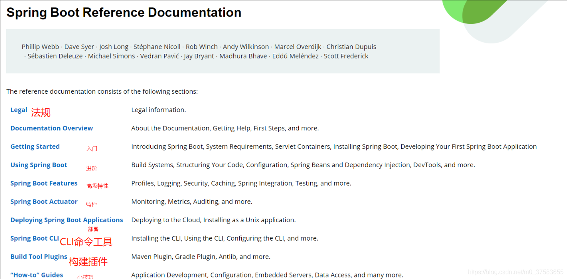Click author name Andy Wilkinson
Screen dimensions: 567x279
pos(246,47)
